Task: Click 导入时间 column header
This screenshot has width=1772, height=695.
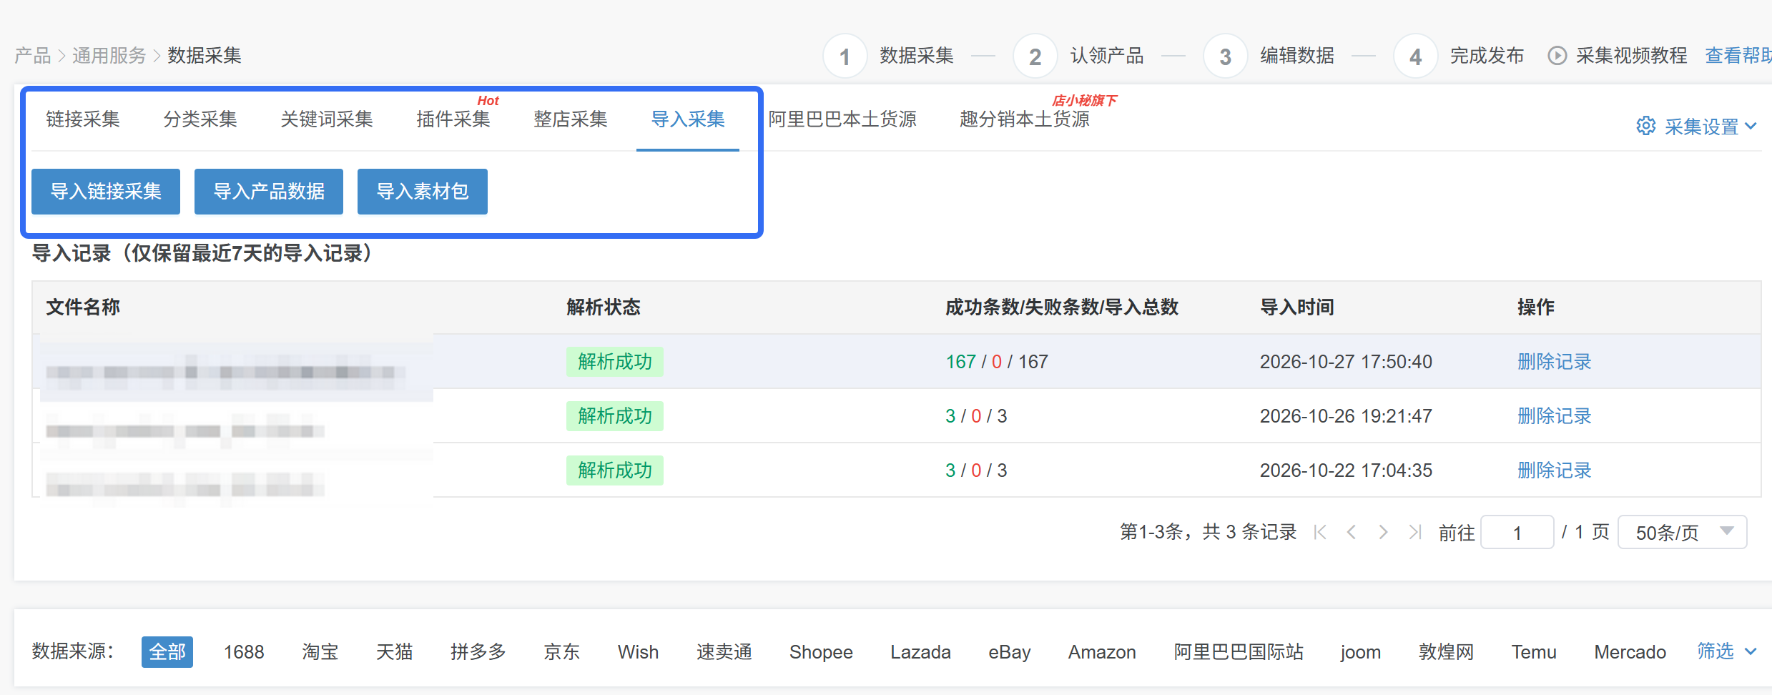Action: (x=1297, y=307)
